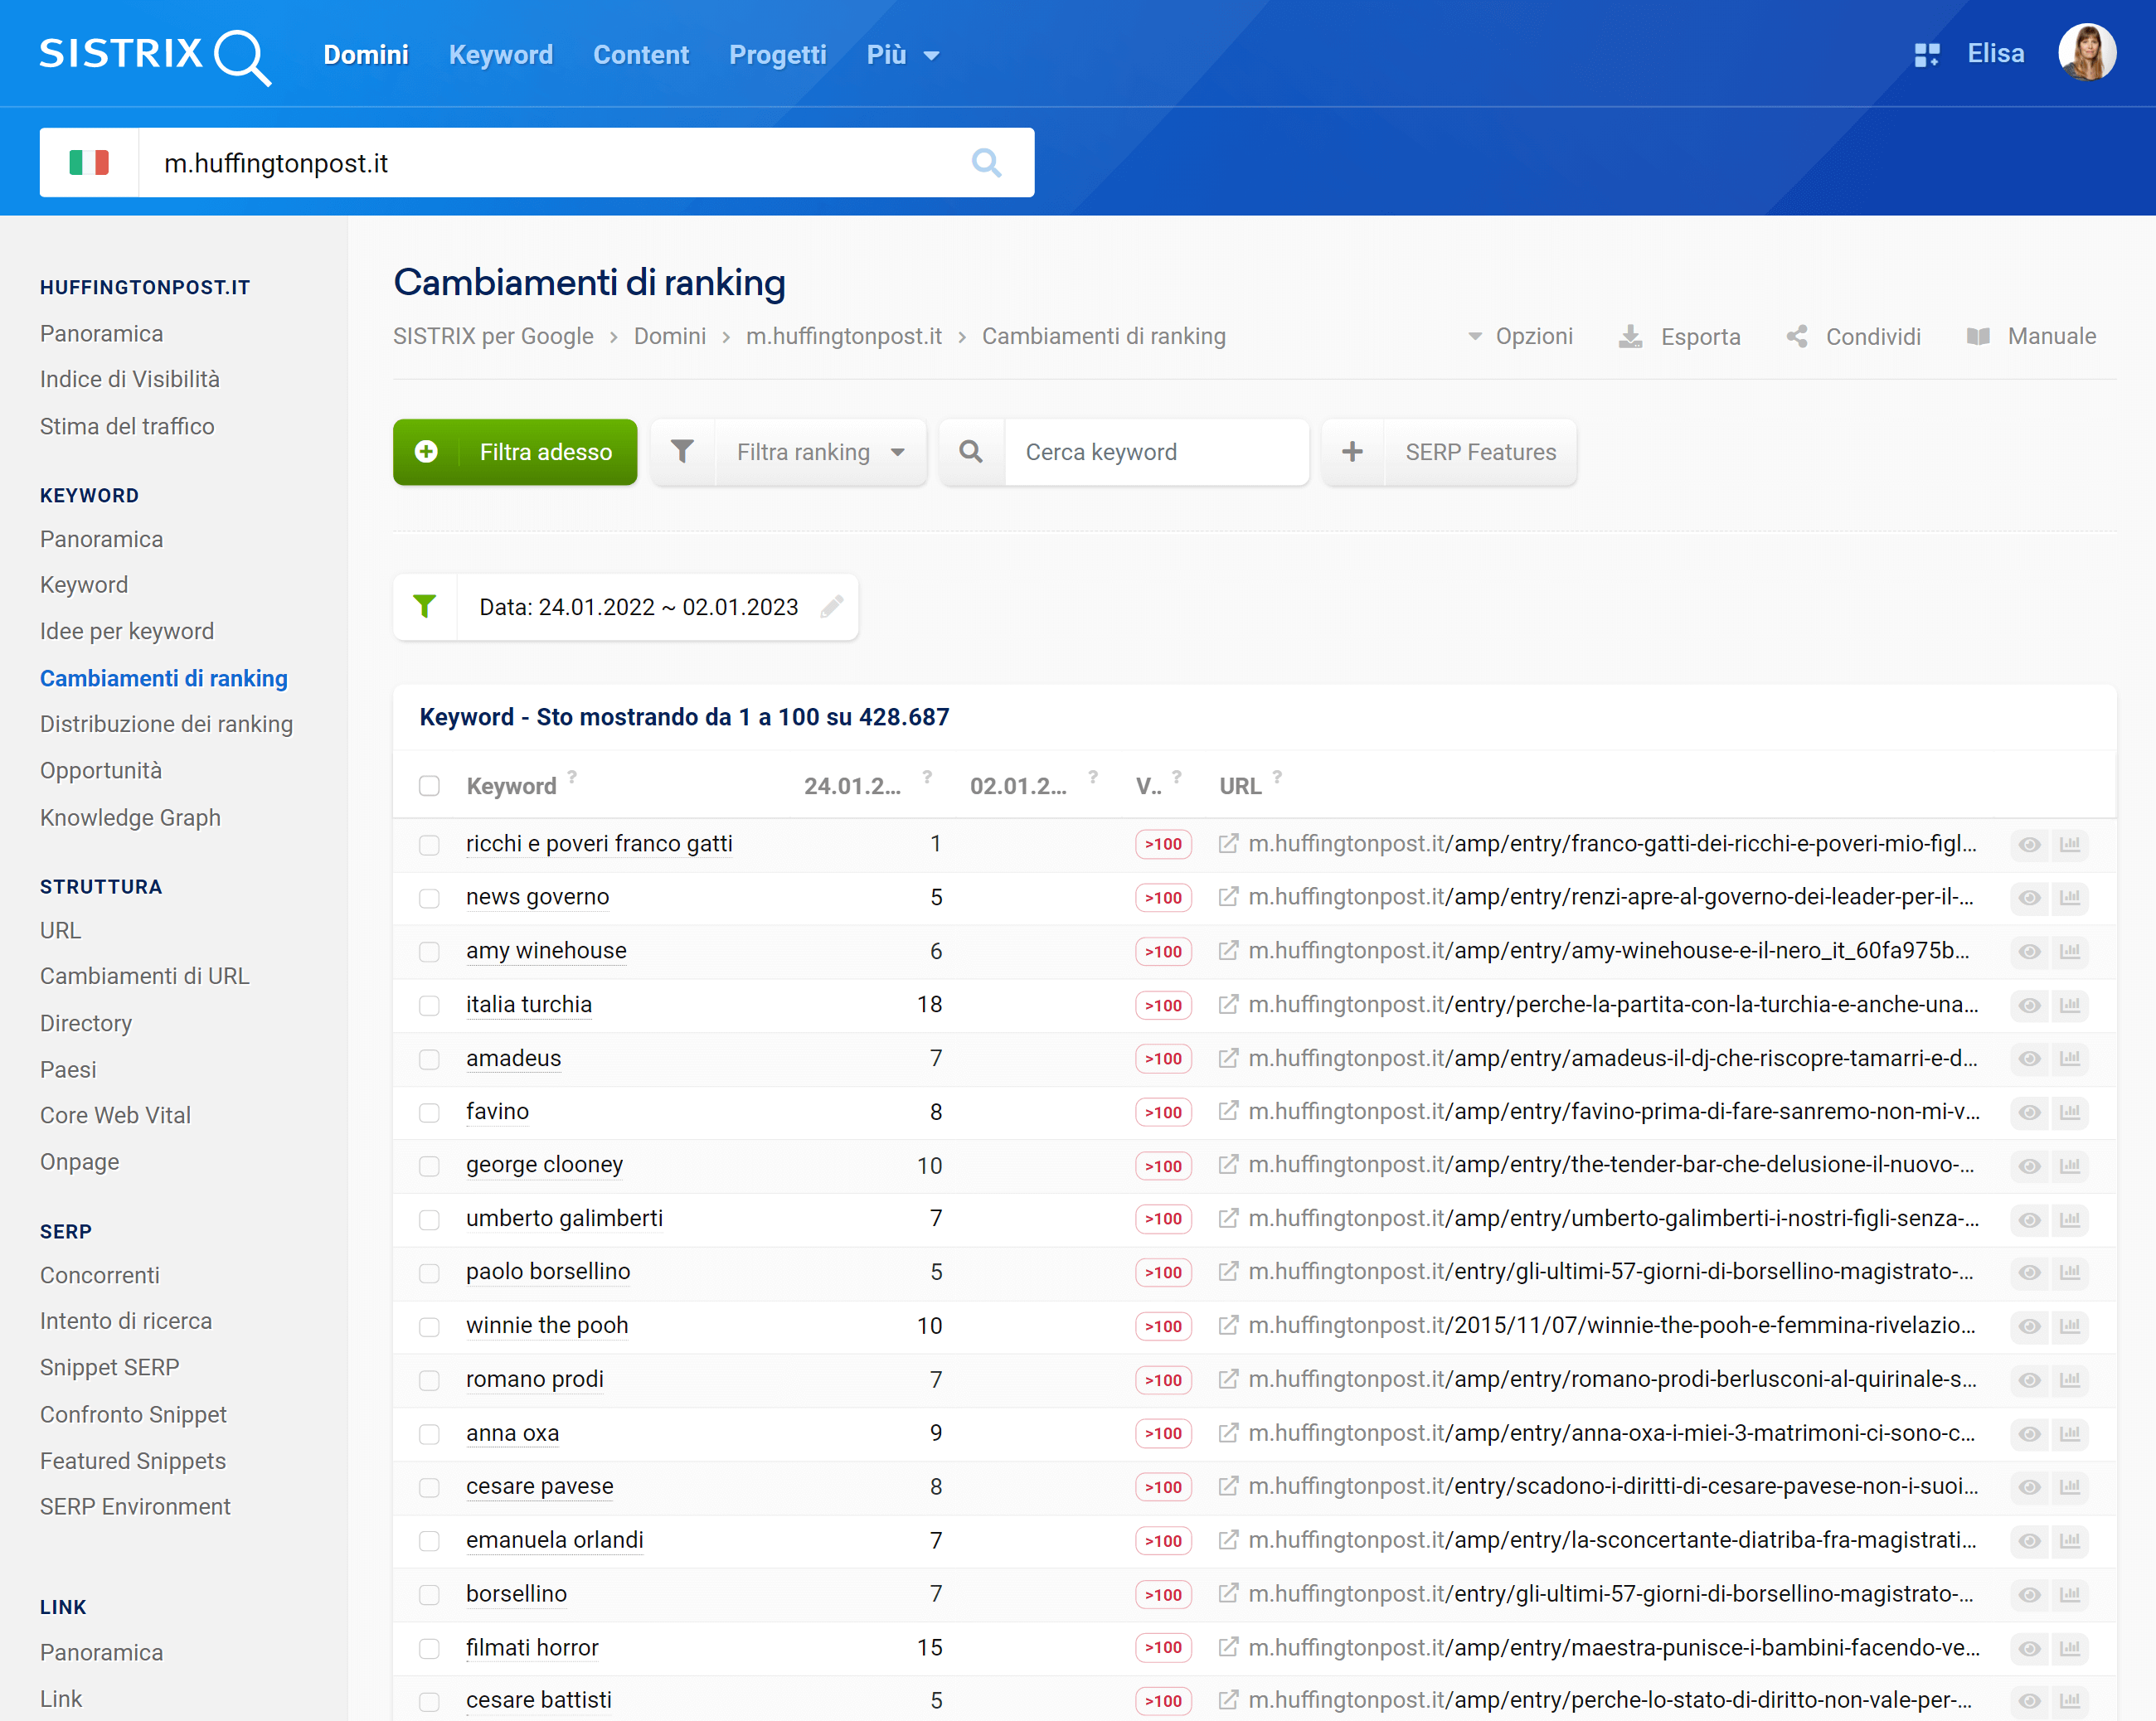The height and width of the screenshot is (1721, 2156).
Task: Toggle the select-all checkbox in table header
Action: coord(429,786)
